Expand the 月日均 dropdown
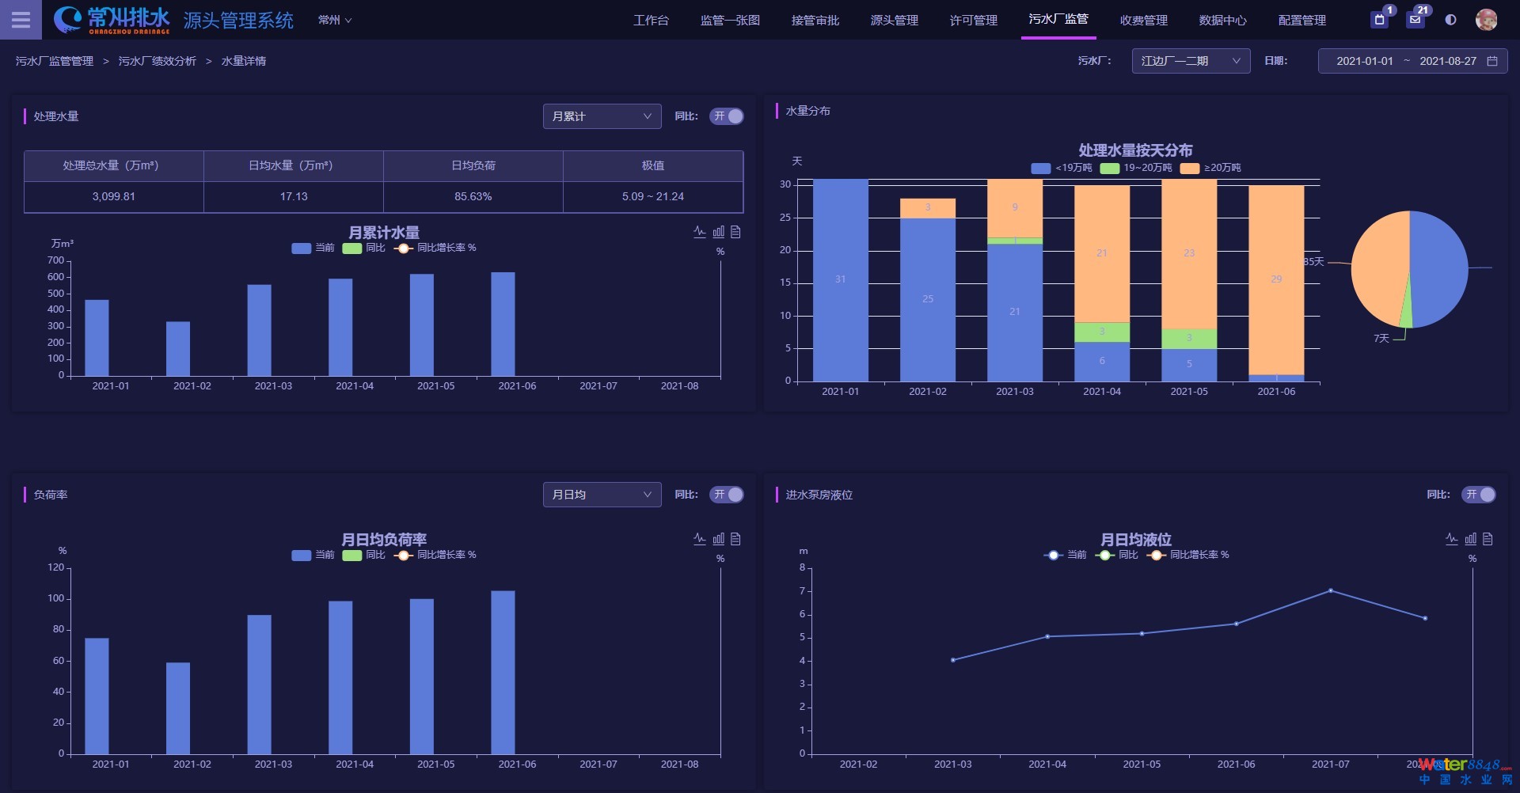Screen dimensions: 1520x793 pos(602,495)
